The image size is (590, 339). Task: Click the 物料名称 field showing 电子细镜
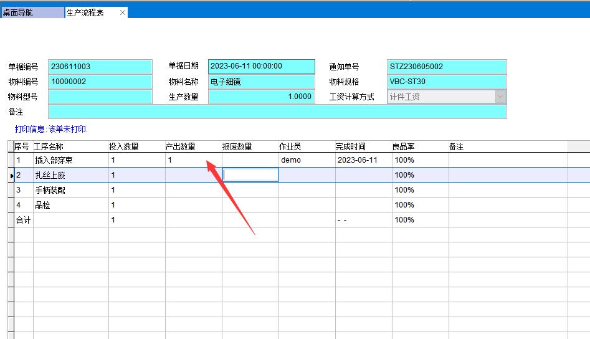pyautogui.click(x=262, y=82)
